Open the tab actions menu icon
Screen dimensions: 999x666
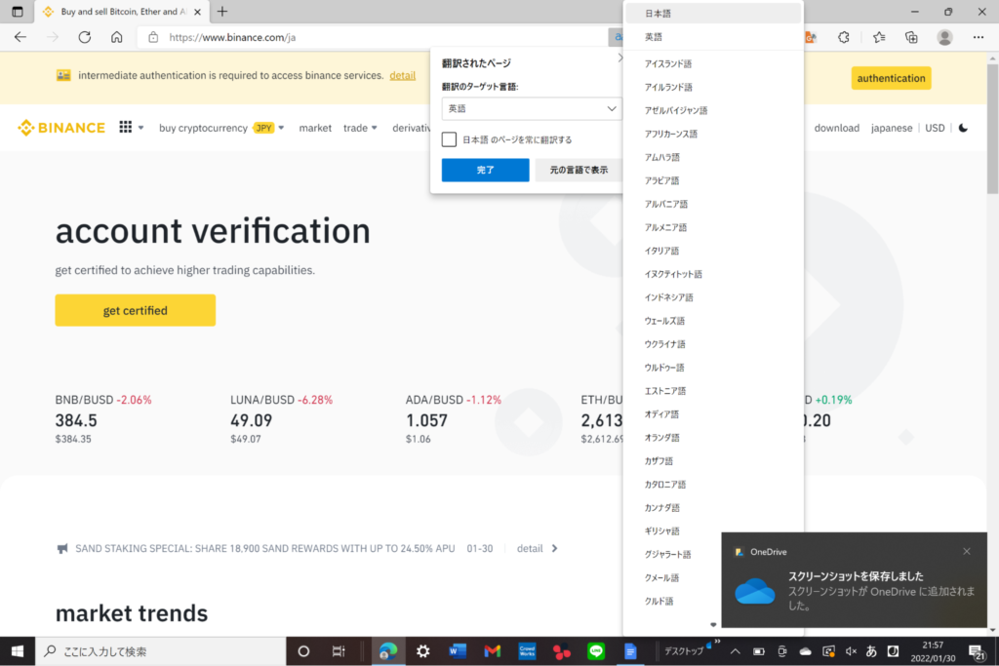click(18, 12)
